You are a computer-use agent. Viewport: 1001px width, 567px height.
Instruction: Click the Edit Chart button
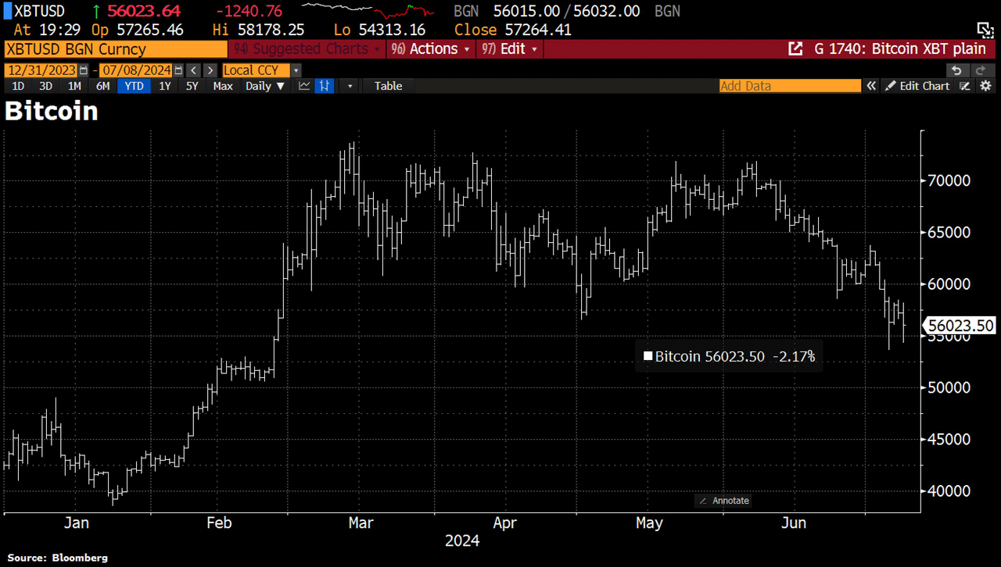[x=917, y=86]
